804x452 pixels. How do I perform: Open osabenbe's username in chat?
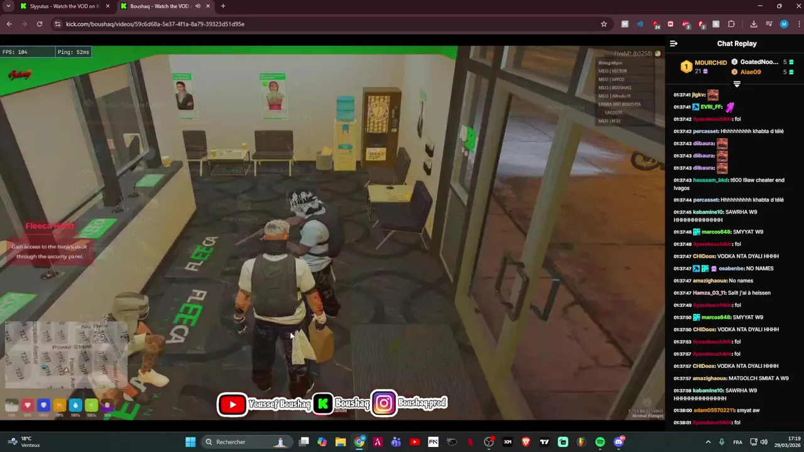point(731,269)
